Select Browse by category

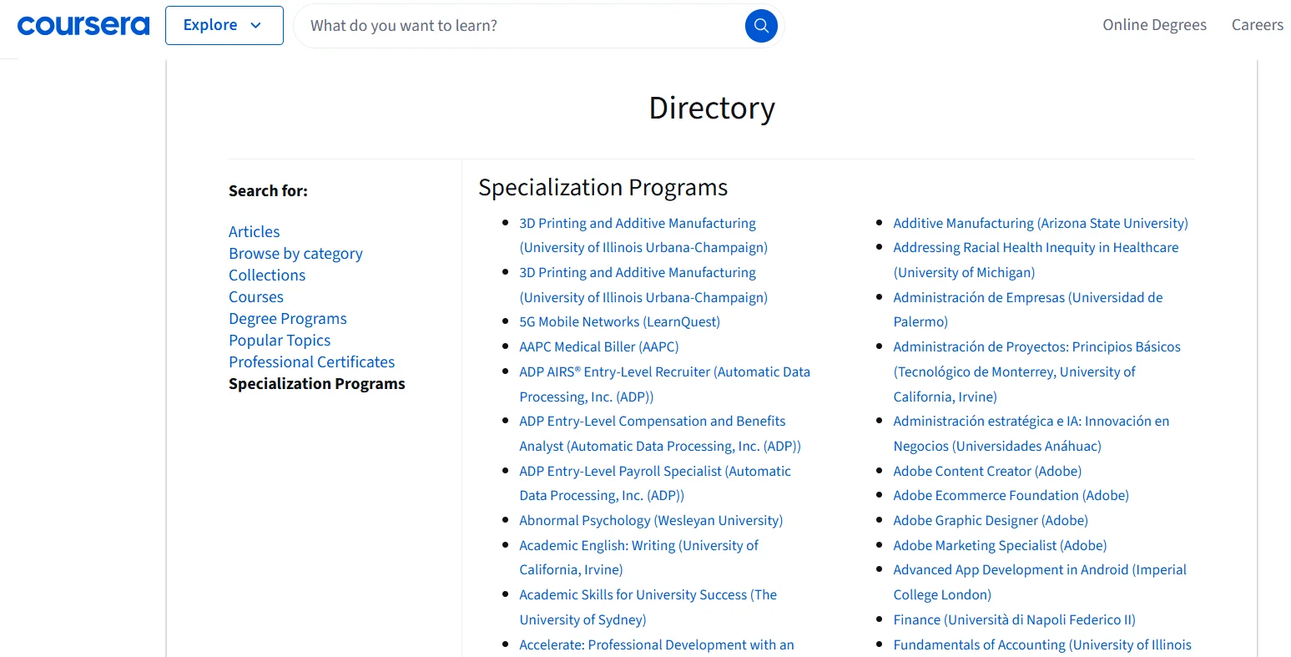click(295, 253)
